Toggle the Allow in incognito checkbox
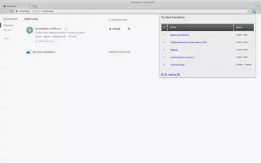The image size is (261, 163). (36, 41)
